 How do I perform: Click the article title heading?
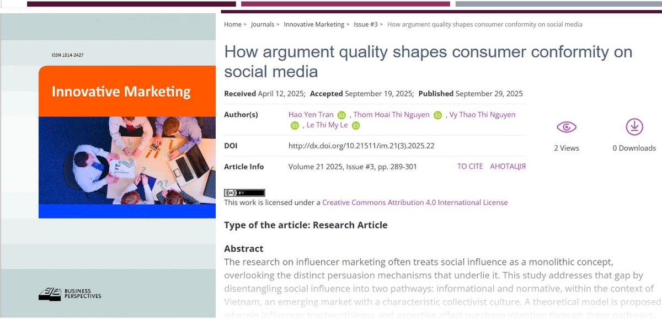428,61
